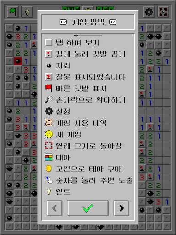The width and height of the screenshot is (176, 235).
Task: Confirm the help dialog with the green checkmark
Action: point(88,208)
